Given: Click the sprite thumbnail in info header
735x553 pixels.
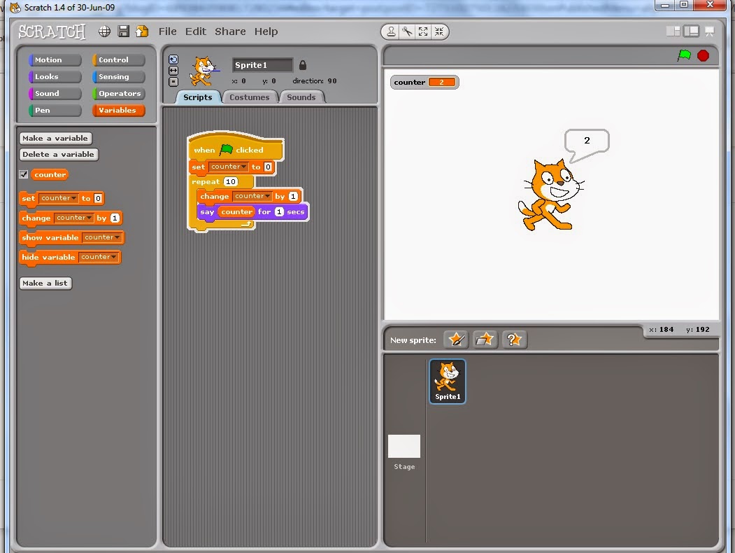Looking at the screenshot, I should coord(204,71).
